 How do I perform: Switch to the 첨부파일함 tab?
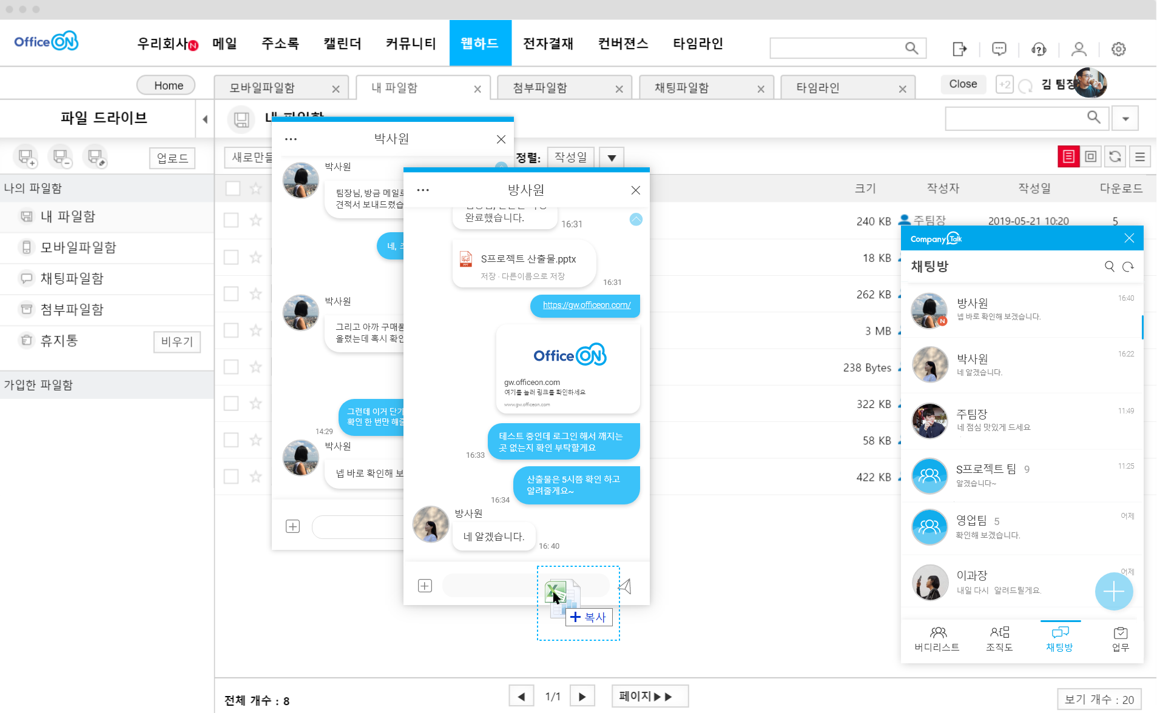(540, 88)
